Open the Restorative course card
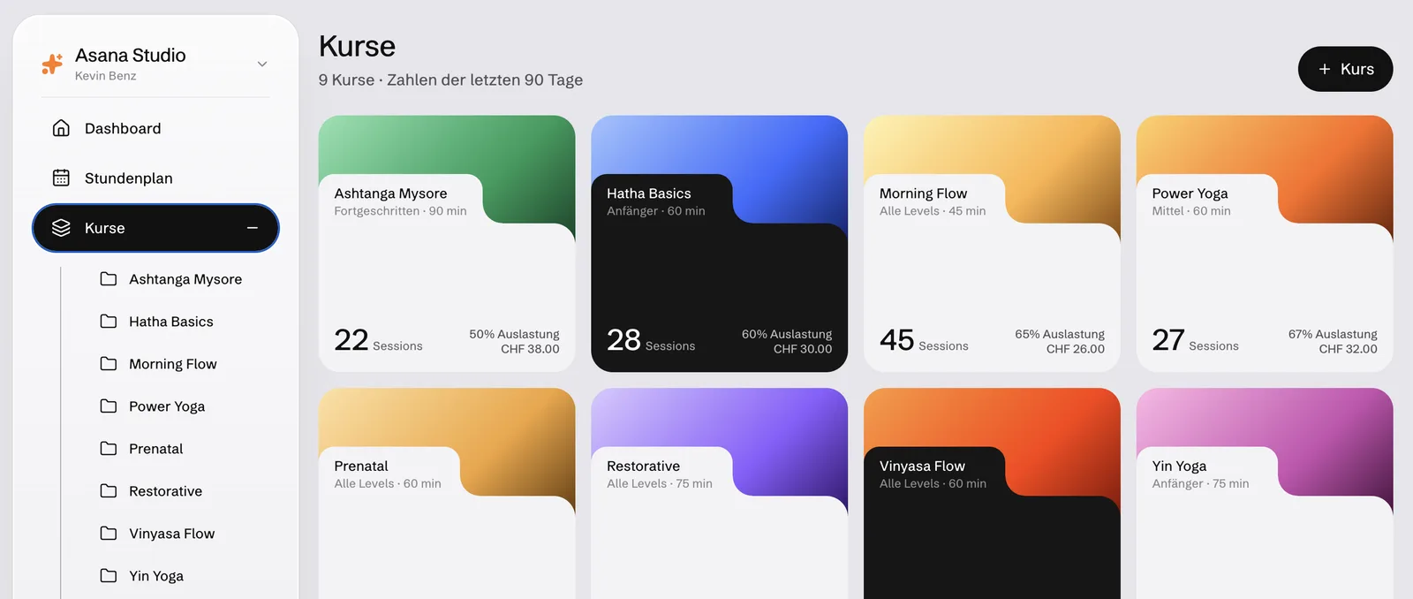 coord(719,494)
